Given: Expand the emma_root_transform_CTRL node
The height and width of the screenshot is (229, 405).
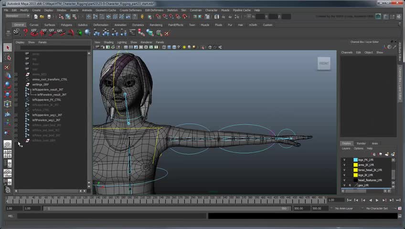Looking at the screenshot, I should point(16,80).
